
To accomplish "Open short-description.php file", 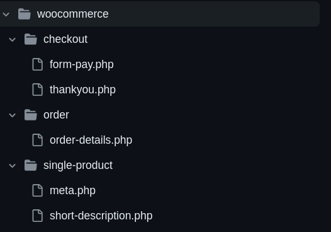I will 101,216.
